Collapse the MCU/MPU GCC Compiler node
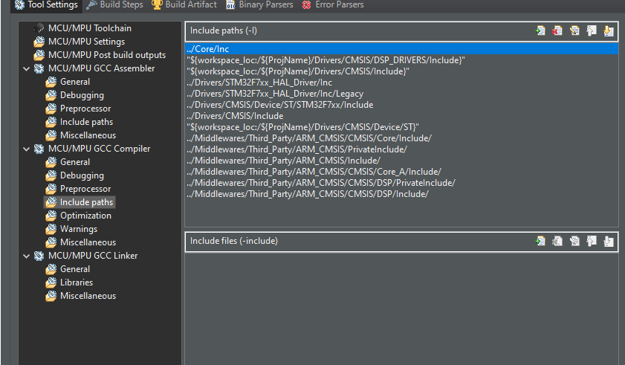Screen dimensions: 625x365 point(27,149)
